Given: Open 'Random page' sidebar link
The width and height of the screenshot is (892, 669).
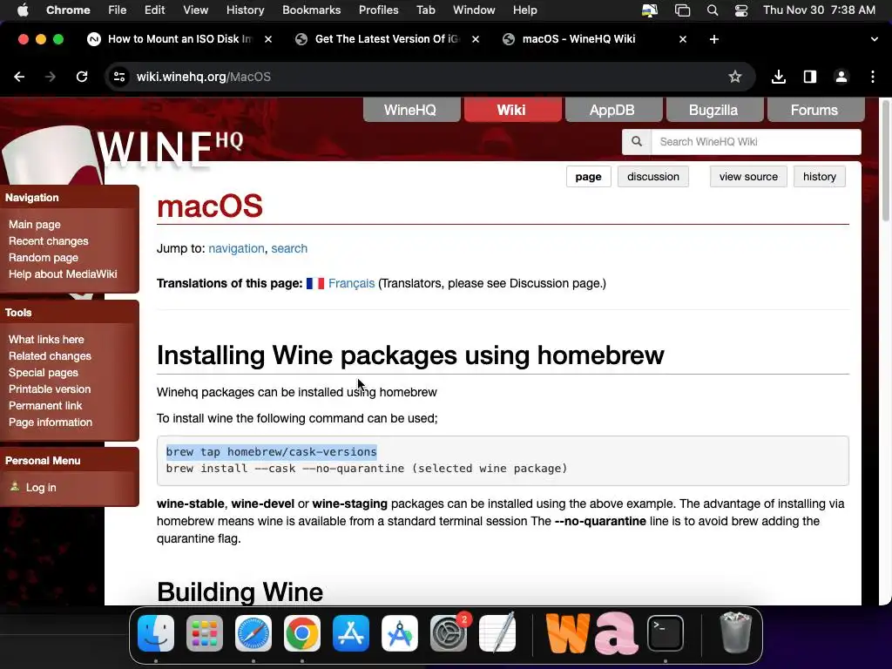Looking at the screenshot, I should point(44,258).
